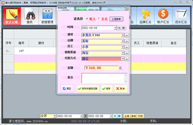Select the 收入 radio option
Image resolution: width=193 pixels, height=125 pixels.
pyautogui.click(x=87, y=19)
